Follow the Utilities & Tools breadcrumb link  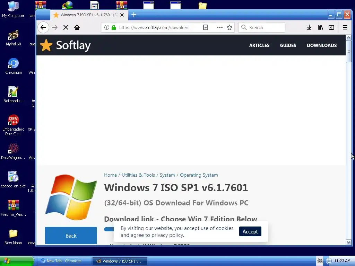click(138, 175)
